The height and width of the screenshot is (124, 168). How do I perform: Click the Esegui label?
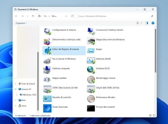(99, 49)
